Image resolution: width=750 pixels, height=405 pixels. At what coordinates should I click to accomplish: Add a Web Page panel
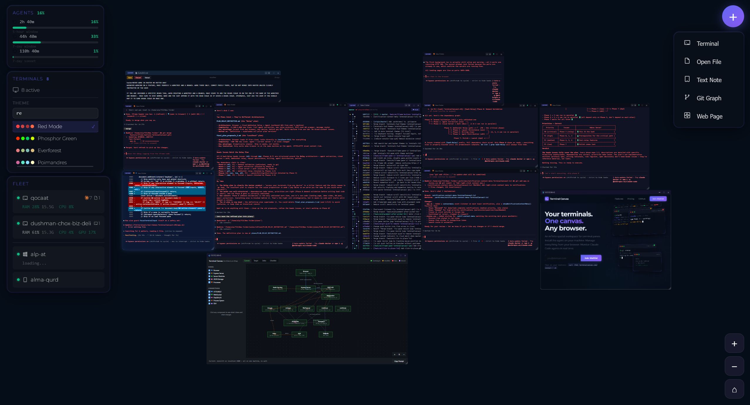coord(709,116)
